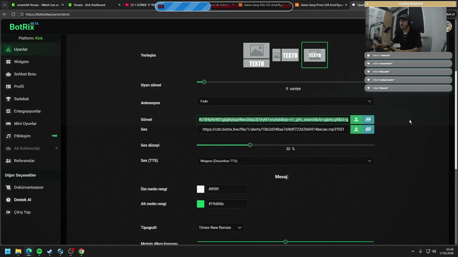Screen dimensions: 458x257
Task: Open the Widgets menu item
Action: tap(30, 62)
